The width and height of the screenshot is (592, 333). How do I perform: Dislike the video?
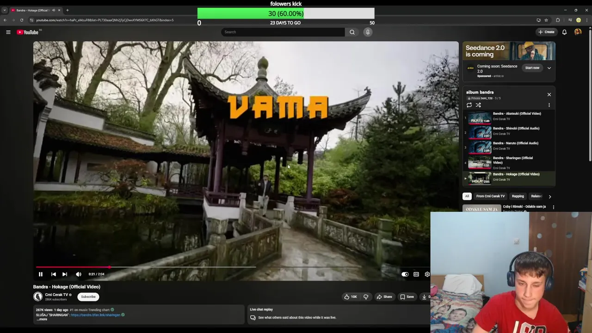click(x=366, y=297)
